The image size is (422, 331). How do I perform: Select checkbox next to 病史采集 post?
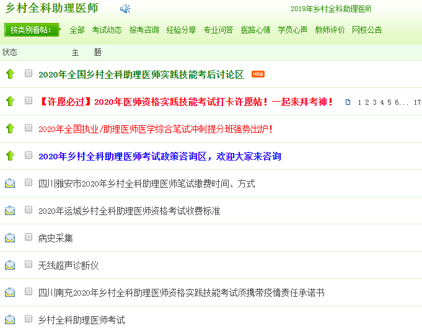pyautogui.click(x=29, y=237)
